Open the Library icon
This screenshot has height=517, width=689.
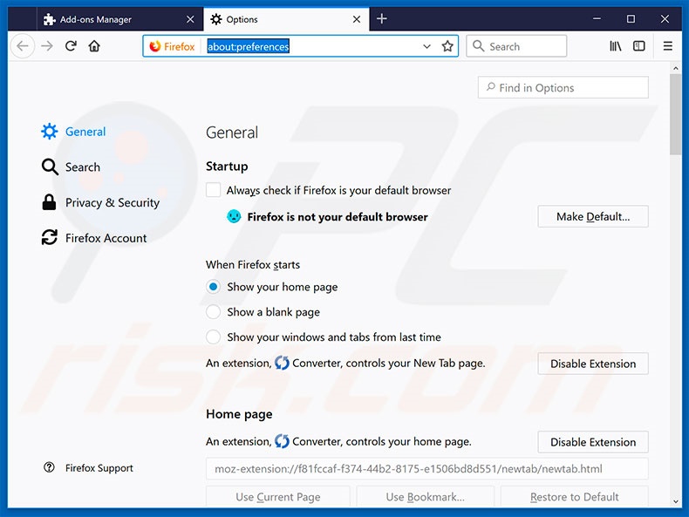click(616, 46)
